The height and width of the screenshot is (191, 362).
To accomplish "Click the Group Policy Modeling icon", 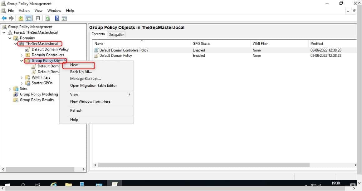I will 16,94.
